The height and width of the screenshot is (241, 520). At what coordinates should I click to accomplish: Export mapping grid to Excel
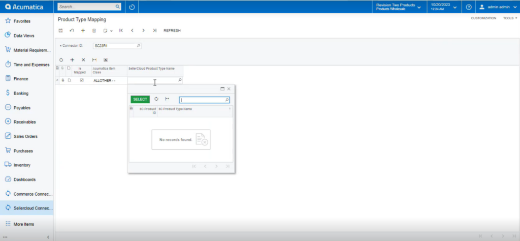106,60
